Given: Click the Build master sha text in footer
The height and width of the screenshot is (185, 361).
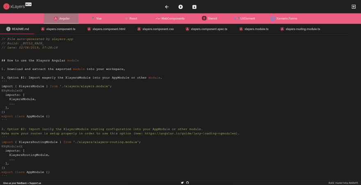Looking at the screenshot, I should click(343, 183).
